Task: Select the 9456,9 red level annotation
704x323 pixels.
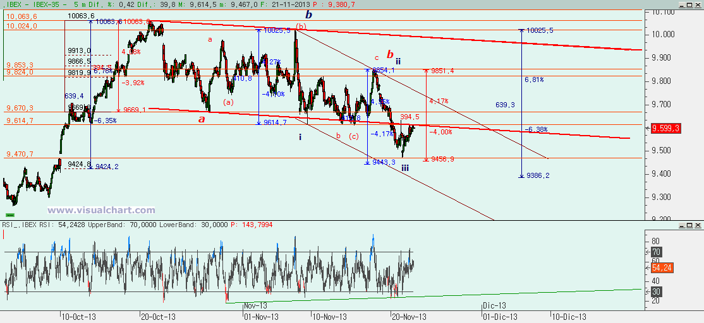Action: (442, 159)
